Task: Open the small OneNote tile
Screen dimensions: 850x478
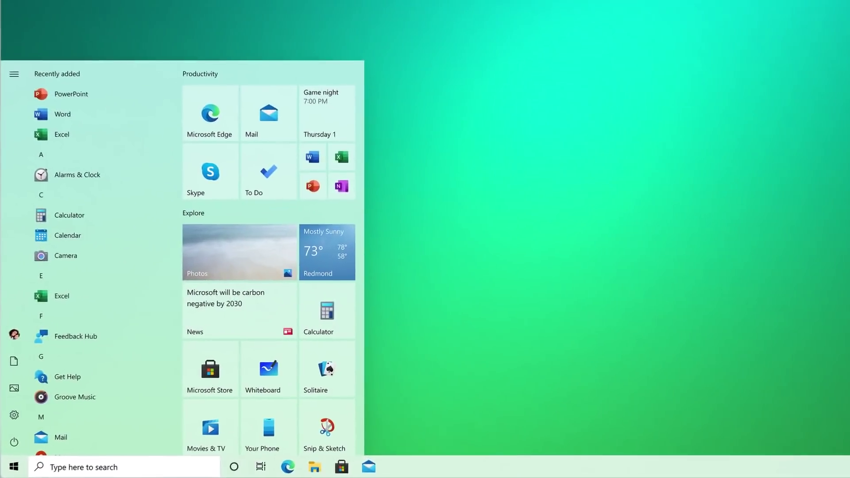Action: (x=341, y=186)
